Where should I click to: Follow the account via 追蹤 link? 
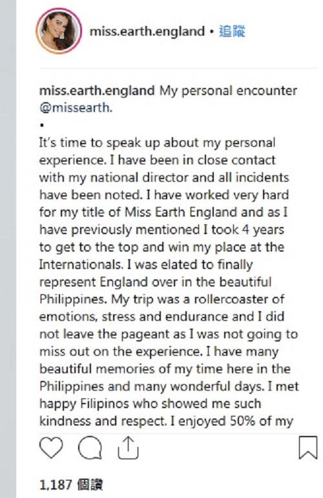pos(232,32)
